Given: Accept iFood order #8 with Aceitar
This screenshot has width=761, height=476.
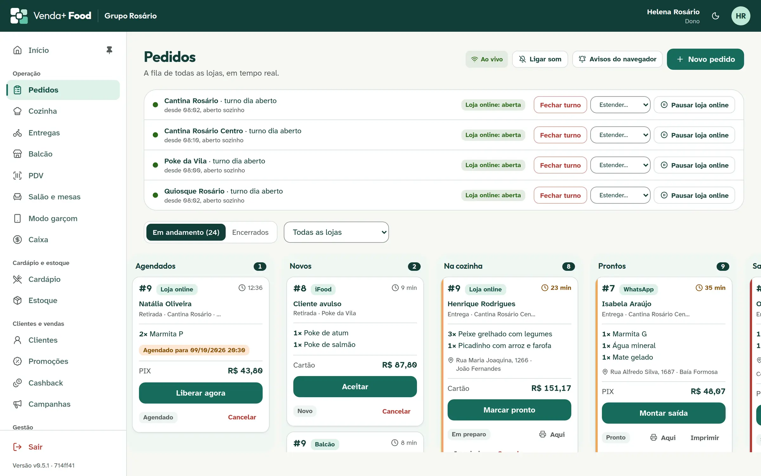Looking at the screenshot, I should click(355, 387).
